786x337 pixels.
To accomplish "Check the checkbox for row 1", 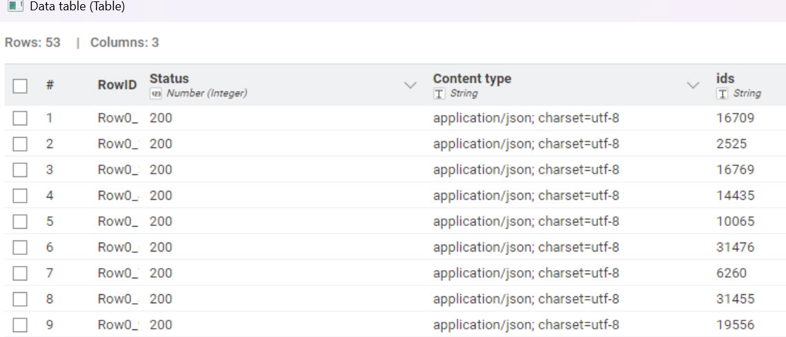I will (x=20, y=118).
